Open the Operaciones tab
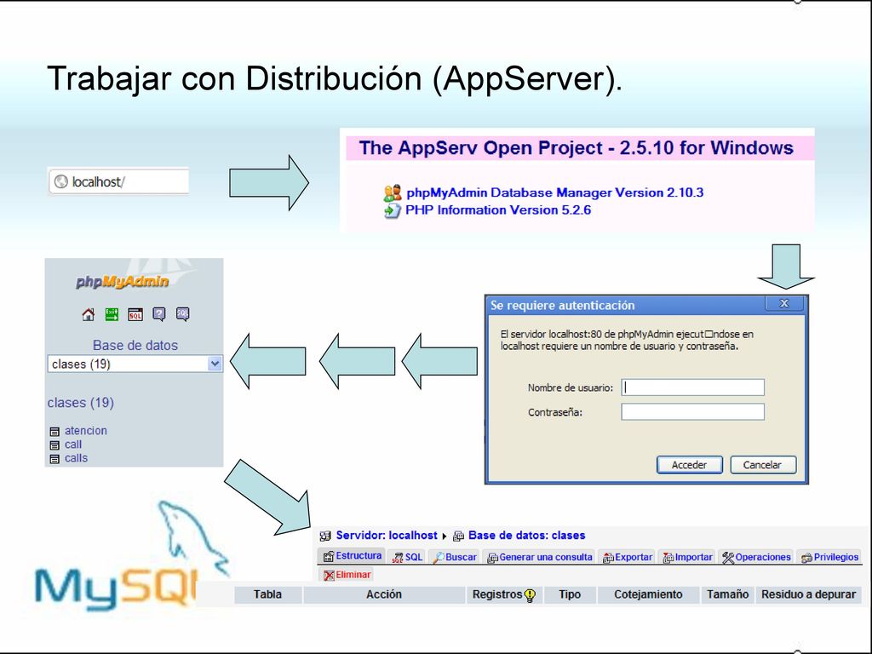 point(756,557)
